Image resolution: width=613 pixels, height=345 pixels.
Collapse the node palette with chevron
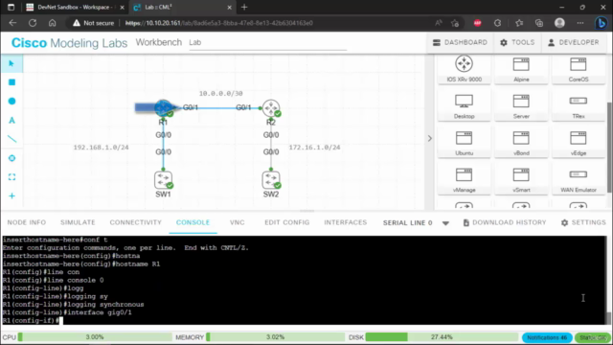pos(430,138)
